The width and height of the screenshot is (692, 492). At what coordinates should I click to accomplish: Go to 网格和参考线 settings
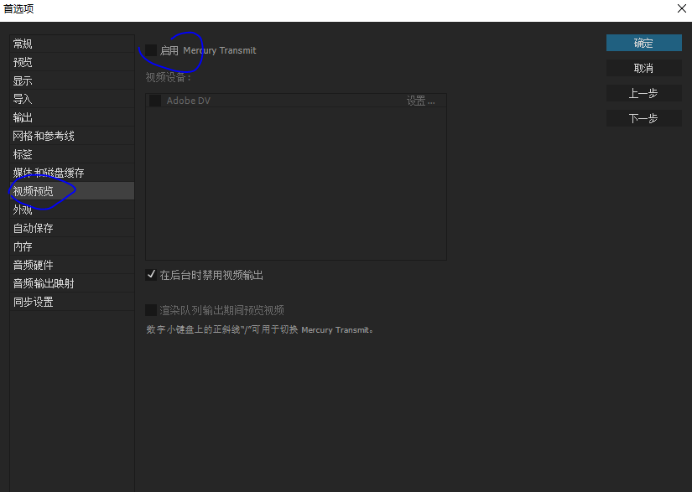tap(72, 136)
